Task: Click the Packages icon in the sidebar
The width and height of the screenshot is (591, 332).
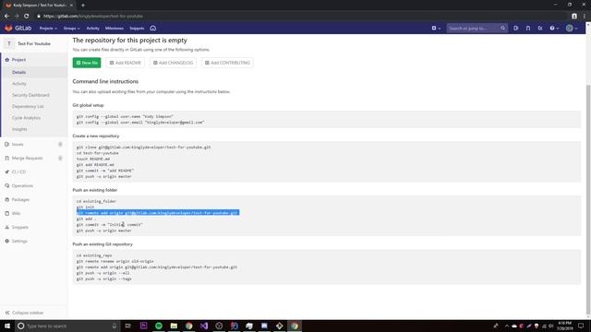Action: [6, 199]
